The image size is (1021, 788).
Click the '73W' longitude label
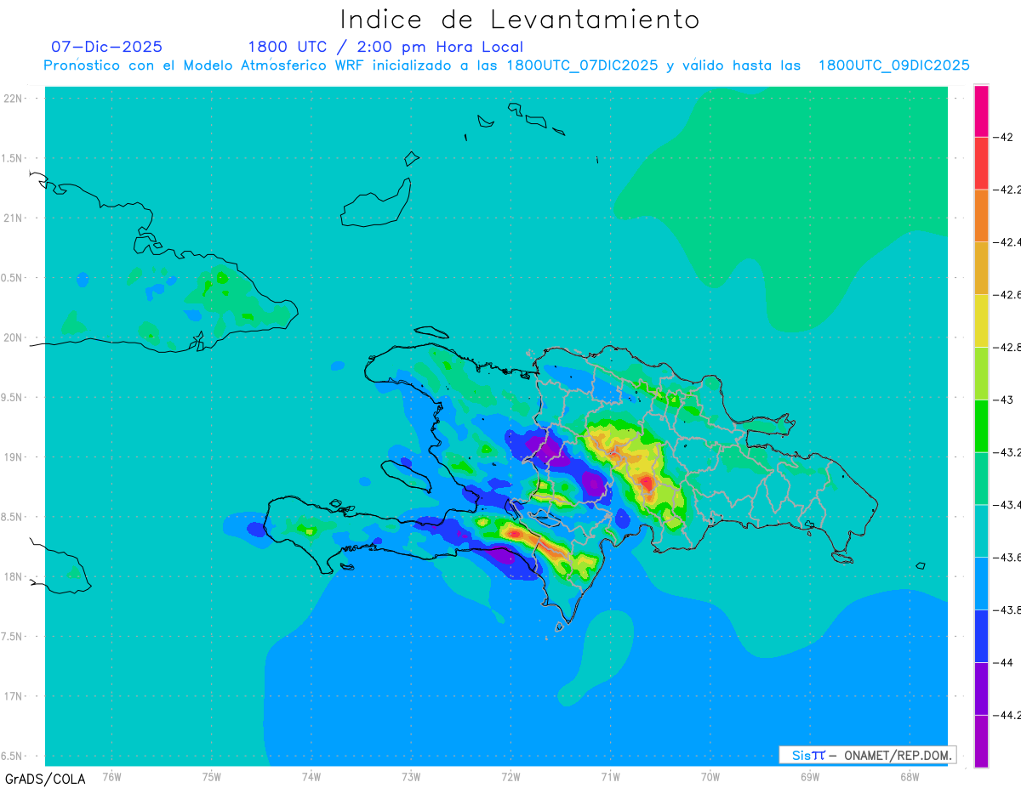[411, 775]
